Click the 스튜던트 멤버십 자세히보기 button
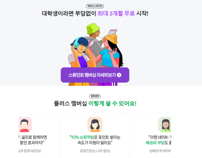Viewport: 202px width, 158px height. 95,75
